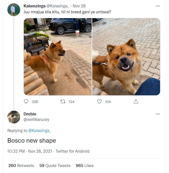Click @Kalasinga_ in Replying to line
Viewport: 169px width, 173px height.
pyautogui.click(x=39, y=131)
